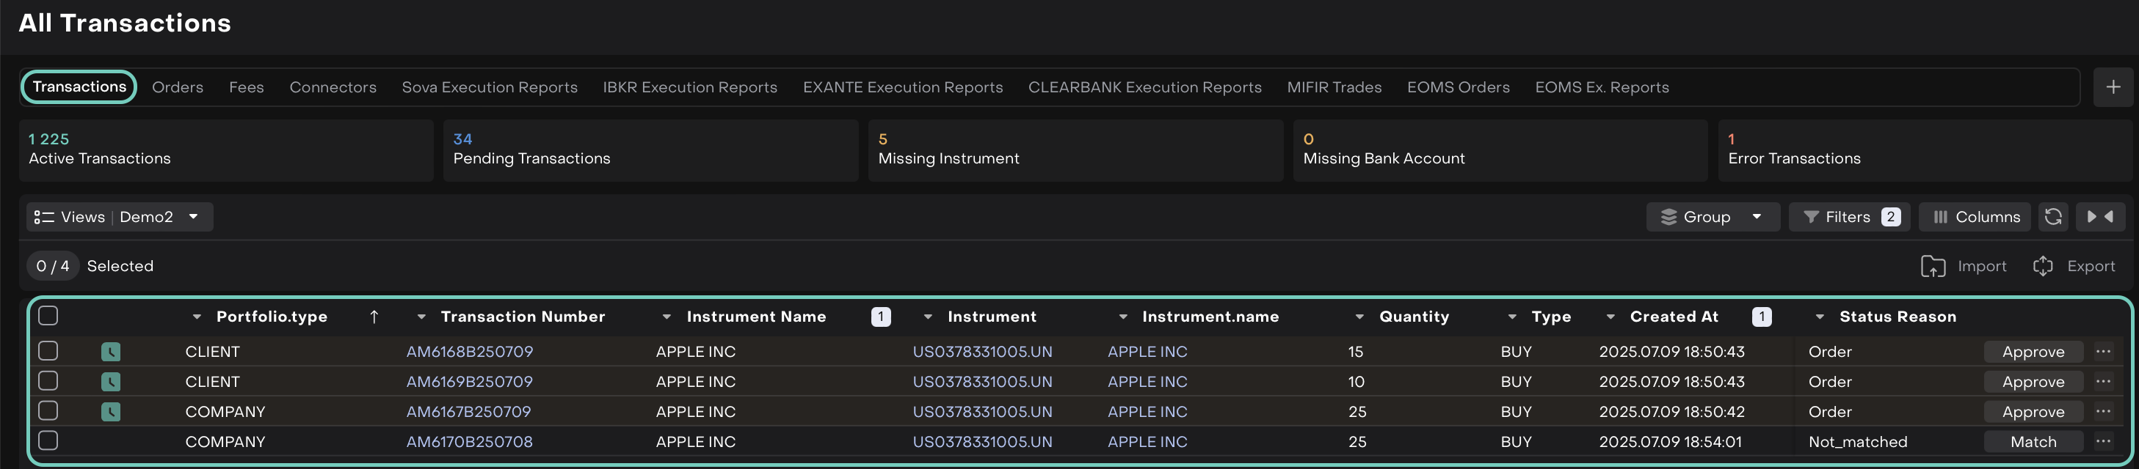The image size is (2139, 469).
Task: Click the Export icon
Action: click(x=2042, y=266)
